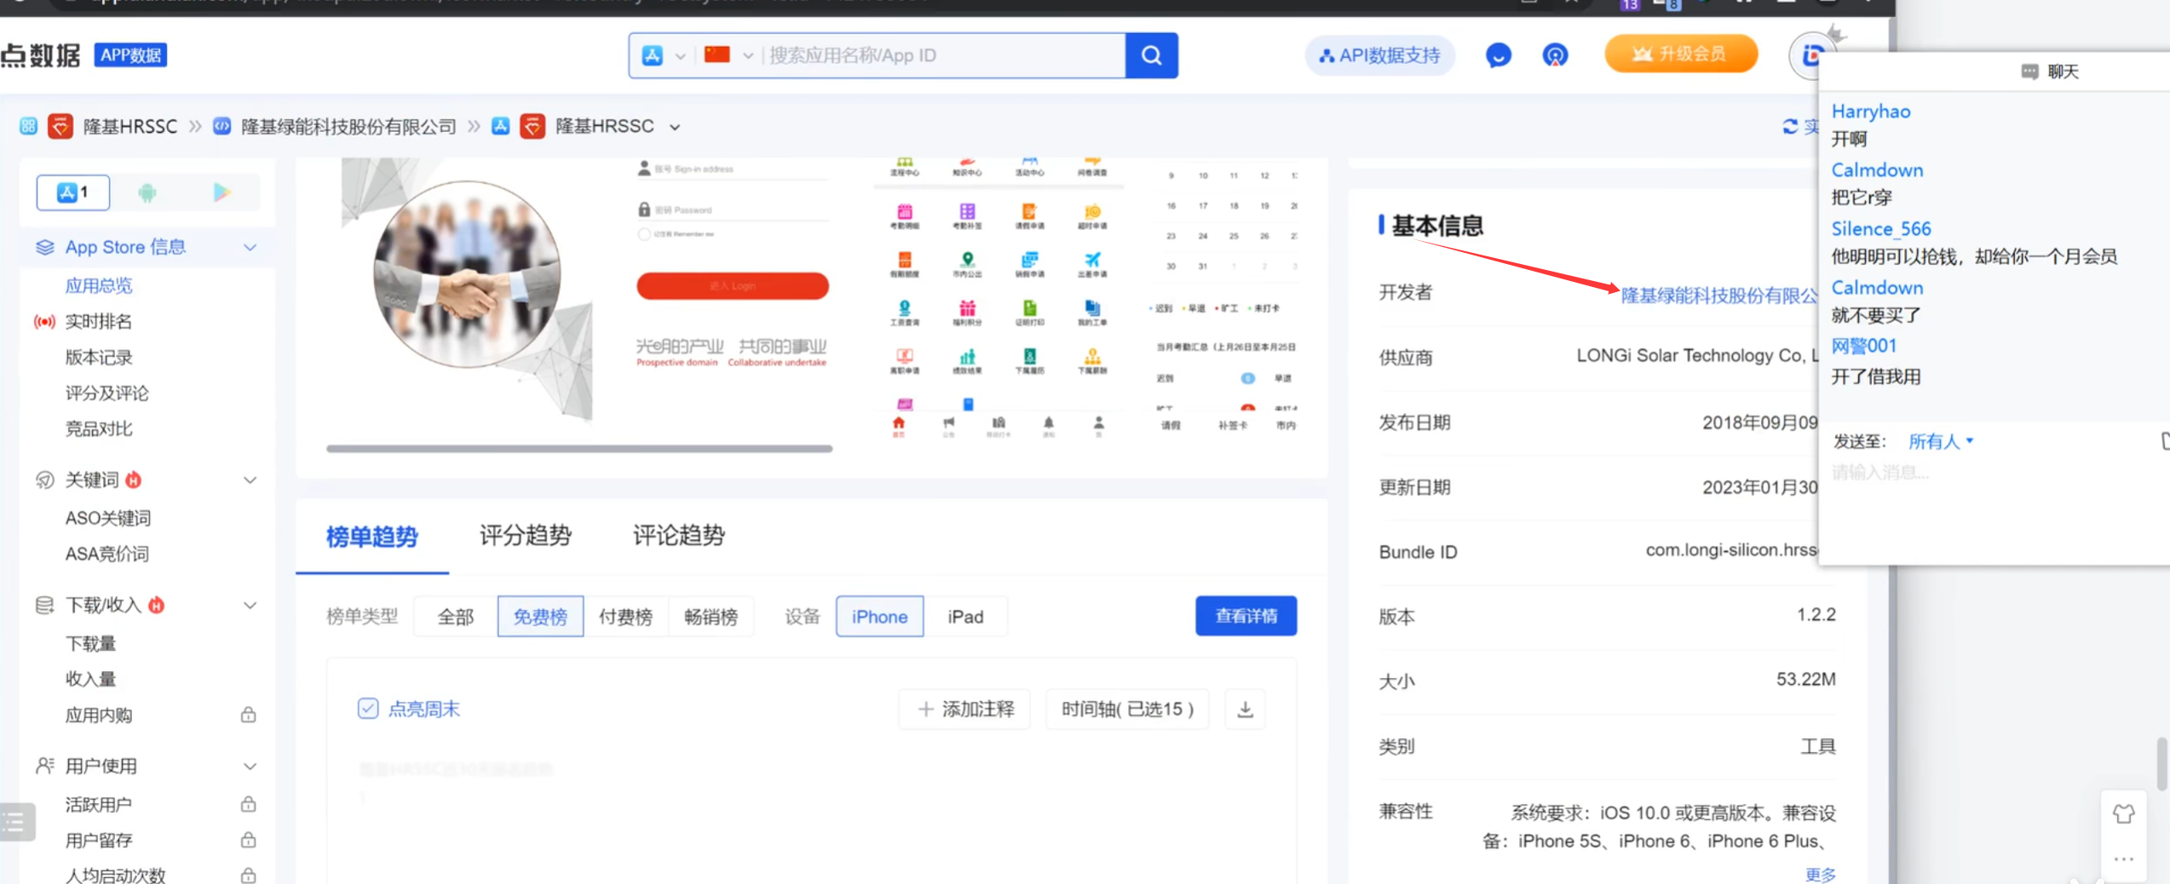Switch to the 评论趋势 tab
The height and width of the screenshot is (884, 2170).
point(677,536)
